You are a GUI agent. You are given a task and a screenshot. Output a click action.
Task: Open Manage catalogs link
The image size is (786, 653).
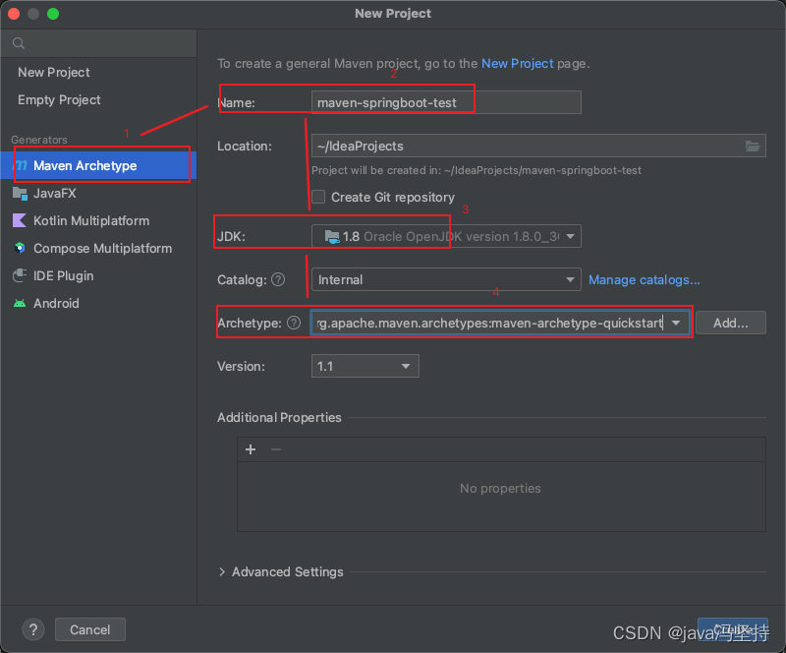(645, 279)
